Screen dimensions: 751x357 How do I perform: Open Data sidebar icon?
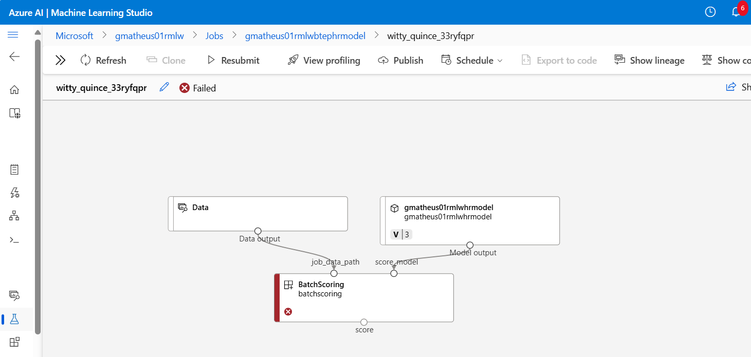click(x=14, y=295)
